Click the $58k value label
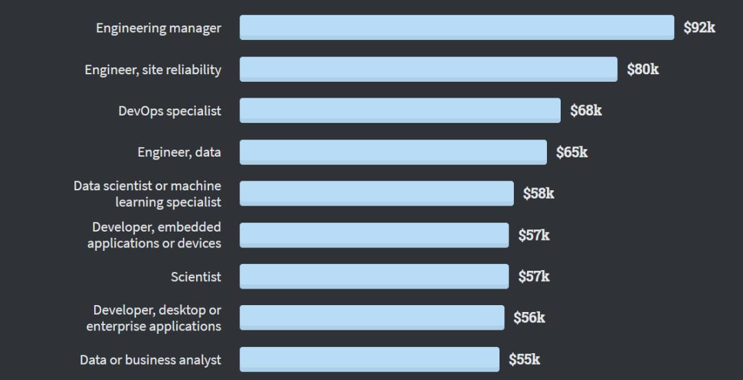 click(x=538, y=193)
